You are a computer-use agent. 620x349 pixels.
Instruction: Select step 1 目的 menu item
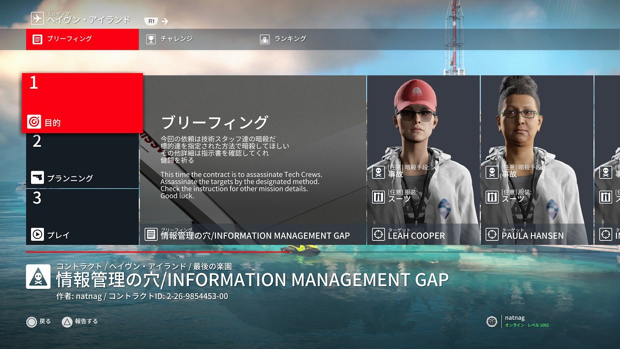[x=82, y=103]
